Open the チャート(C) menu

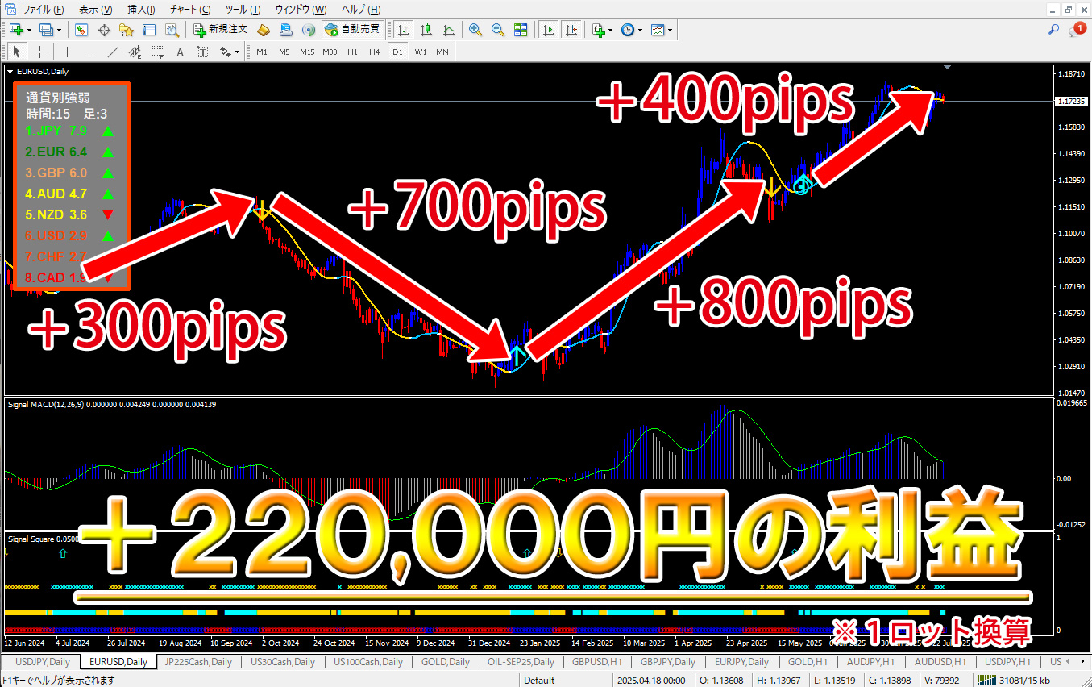[x=190, y=10]
